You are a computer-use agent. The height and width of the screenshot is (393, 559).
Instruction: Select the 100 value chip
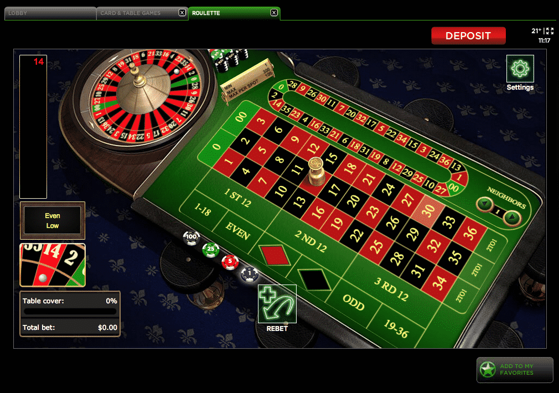click(191, 237)
